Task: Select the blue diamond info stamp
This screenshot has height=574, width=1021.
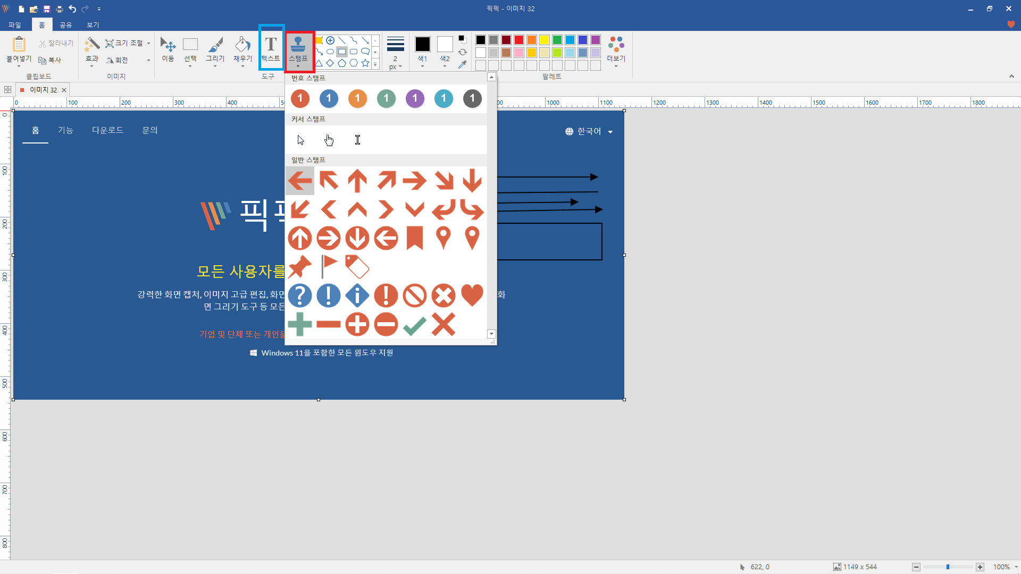Action: point(357,296)
